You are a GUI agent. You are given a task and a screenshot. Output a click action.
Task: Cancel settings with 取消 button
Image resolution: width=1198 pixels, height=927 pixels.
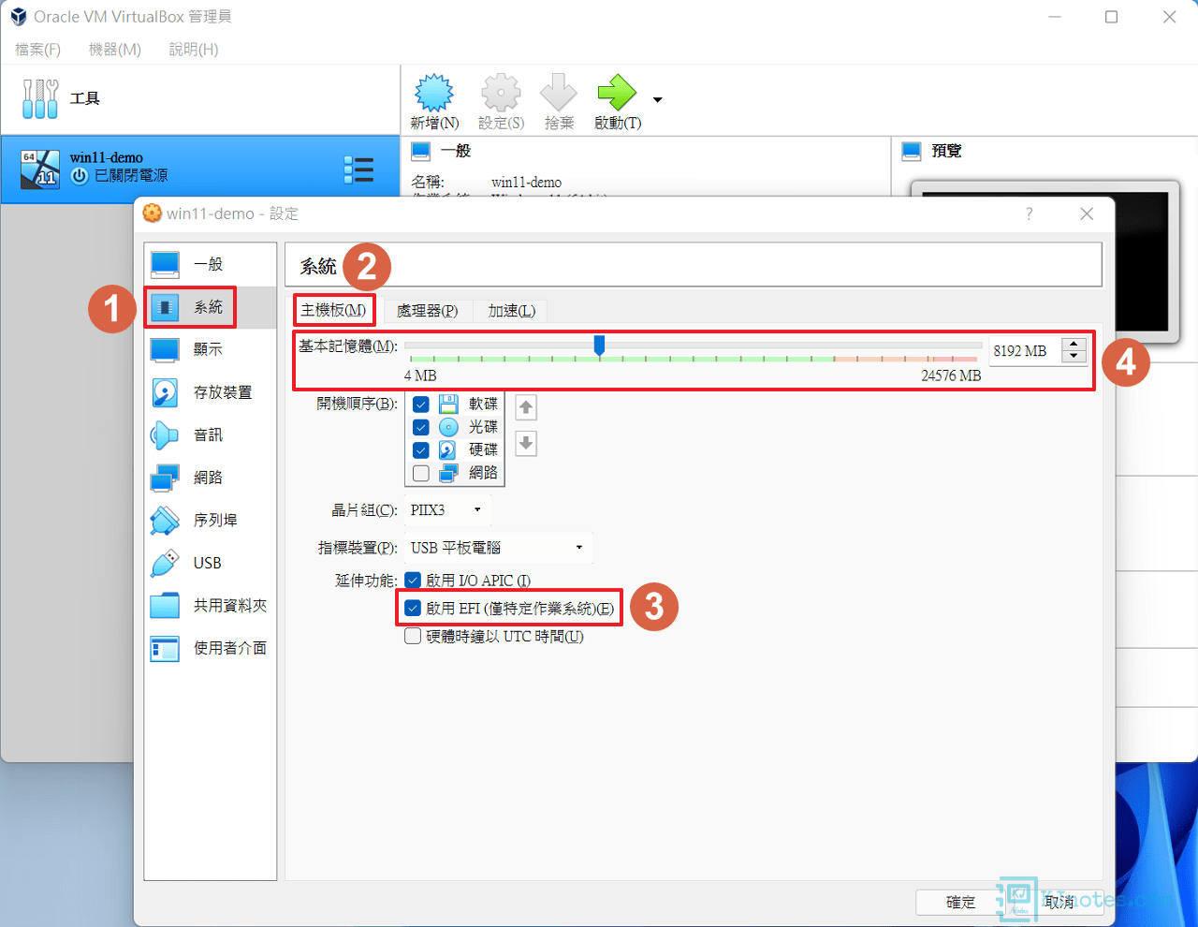point(1059,902)
